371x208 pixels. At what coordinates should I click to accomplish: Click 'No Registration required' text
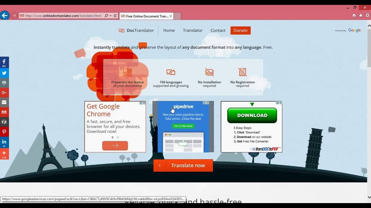[x=243, y=84]
